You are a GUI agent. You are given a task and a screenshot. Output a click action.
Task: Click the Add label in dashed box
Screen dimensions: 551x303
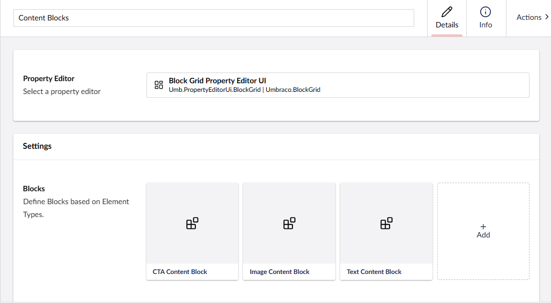click(x=483, y=235)
